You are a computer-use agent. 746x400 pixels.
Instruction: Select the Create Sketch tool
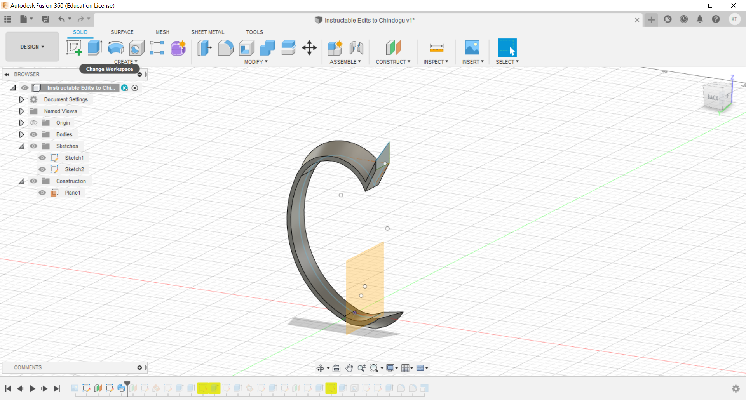(74, 48)
